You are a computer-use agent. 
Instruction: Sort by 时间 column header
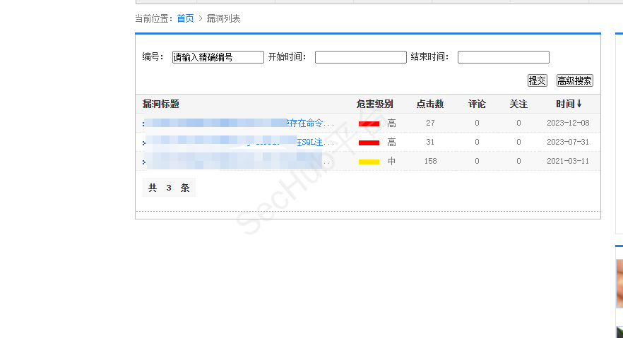(x=565, y=104)
